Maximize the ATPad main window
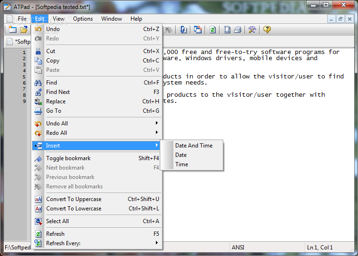Viewport: 358px width, 256px height. tap(326, 5)
